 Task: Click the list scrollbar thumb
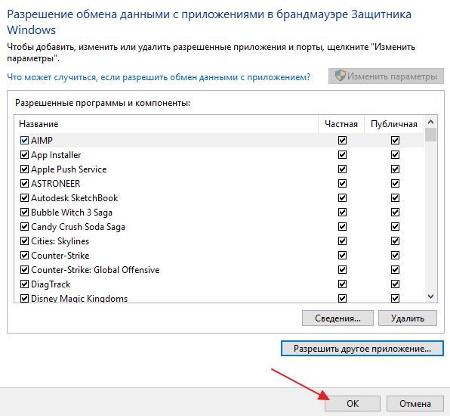tap(430, 135)
